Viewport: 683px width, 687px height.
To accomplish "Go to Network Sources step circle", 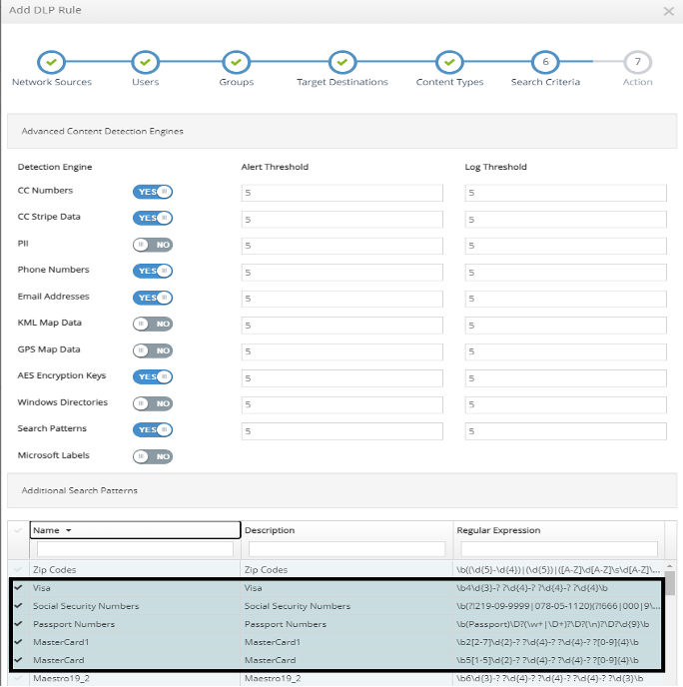I will (51, 62).
